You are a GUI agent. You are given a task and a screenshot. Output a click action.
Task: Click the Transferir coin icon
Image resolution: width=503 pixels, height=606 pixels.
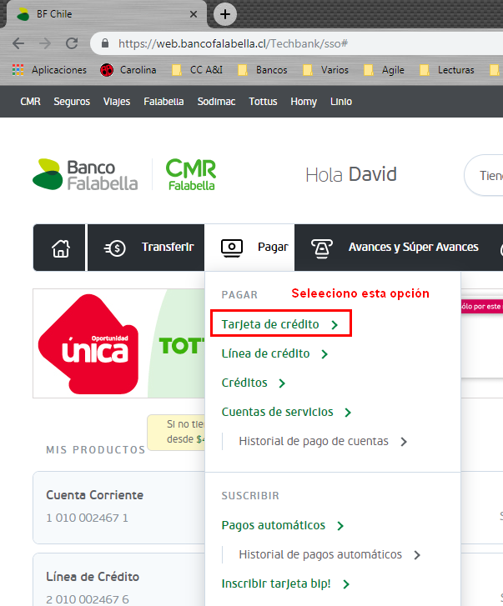115,248
